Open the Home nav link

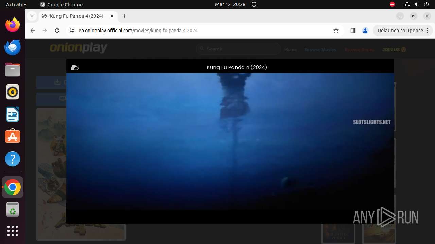tap(291, 49)
